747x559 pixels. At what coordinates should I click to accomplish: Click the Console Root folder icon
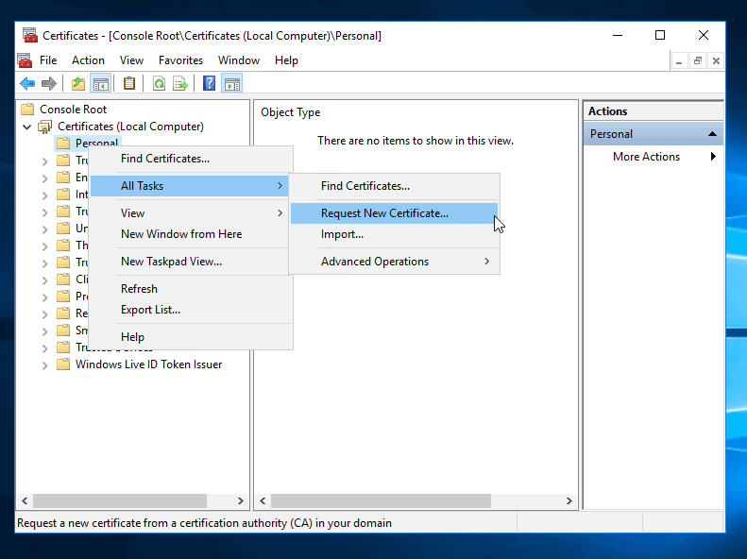point(27,110)
